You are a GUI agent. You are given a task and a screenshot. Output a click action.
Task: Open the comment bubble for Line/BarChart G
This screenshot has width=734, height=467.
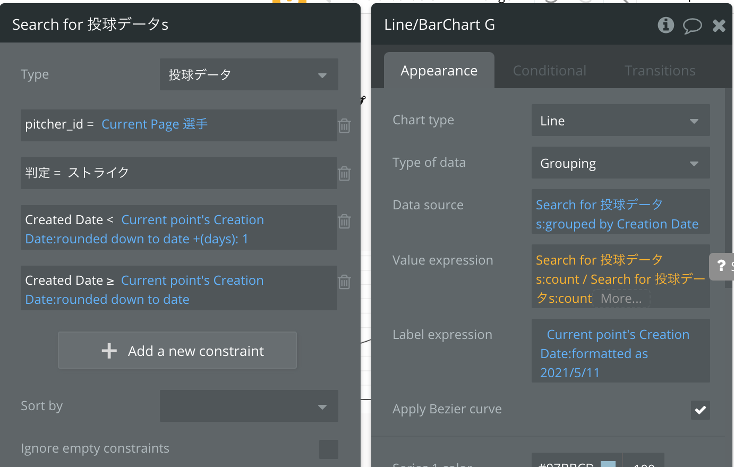[x=692, y=26]
